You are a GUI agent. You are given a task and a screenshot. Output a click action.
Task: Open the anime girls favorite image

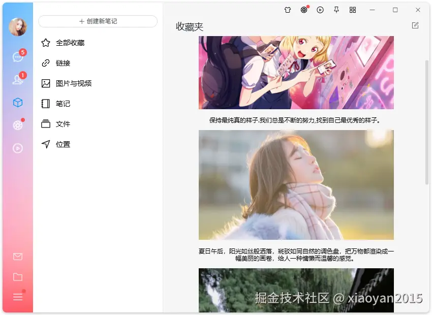click(x=296, y=73)
